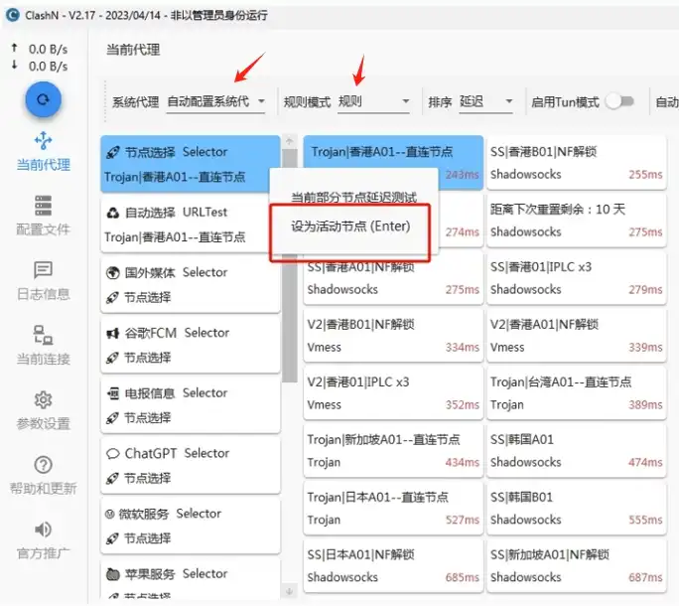Select the ChatGPT Selector proxy group
The width and height of the screenshot is (679, 606).
tap(191, 465)
